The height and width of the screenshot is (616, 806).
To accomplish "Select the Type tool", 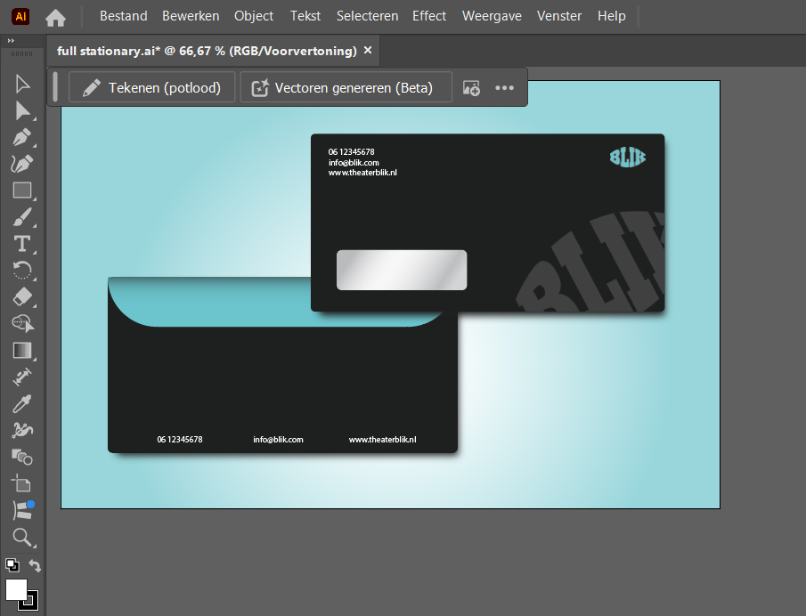I will 22,244.
